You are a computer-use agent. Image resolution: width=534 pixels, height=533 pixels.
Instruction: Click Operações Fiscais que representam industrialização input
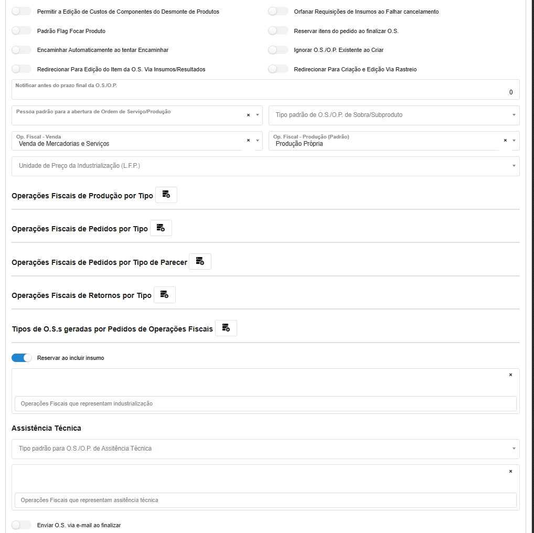[265, 403]
